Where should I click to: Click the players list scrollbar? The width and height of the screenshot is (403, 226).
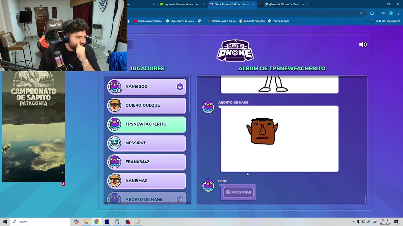190,95
